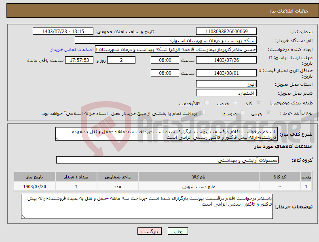Click the goods group field محصولات آرایشی و بهداشتی
This screenshot has width=319, height=242.
tap(167, 160)
